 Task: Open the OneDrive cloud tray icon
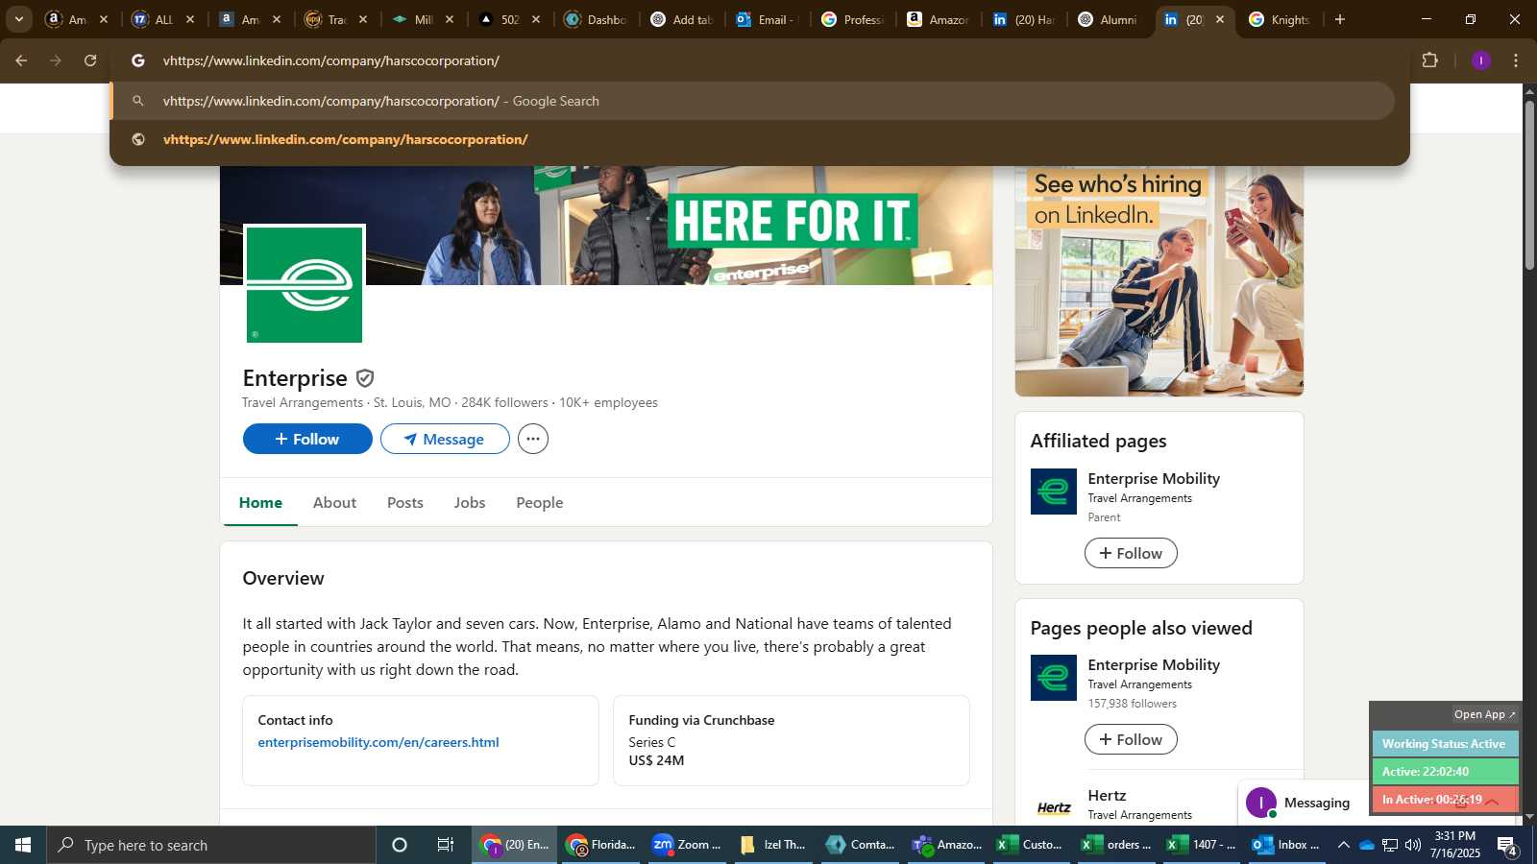tap(1367, 845)
